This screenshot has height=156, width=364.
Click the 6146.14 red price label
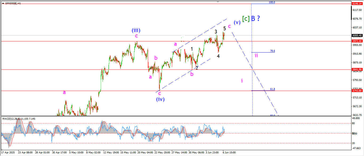pyautogui.click(x=357, y=4)
